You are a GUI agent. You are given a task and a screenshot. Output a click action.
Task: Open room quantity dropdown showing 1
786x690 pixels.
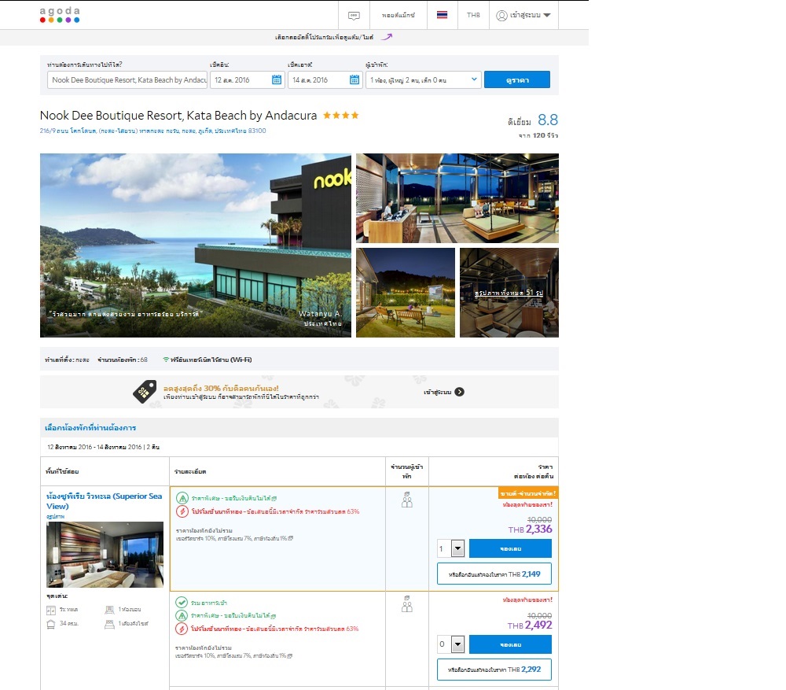(x=451, y=548)
